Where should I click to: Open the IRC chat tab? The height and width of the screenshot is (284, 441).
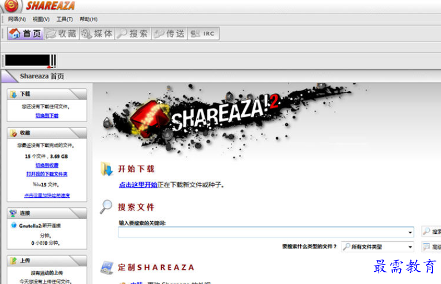point(203,33)
